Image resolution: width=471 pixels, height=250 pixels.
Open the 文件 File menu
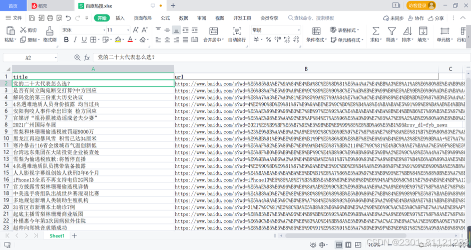[x=14, y=18]
